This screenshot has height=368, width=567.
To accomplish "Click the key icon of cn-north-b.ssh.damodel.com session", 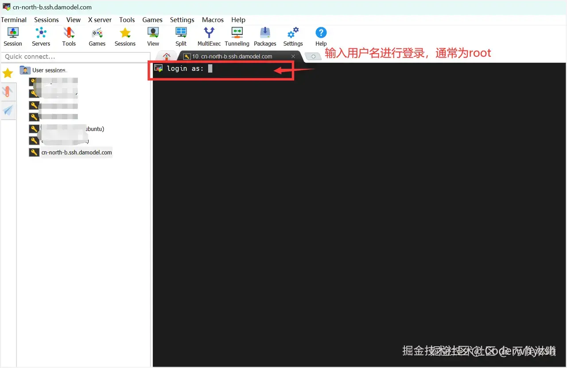I will point(34,152).
